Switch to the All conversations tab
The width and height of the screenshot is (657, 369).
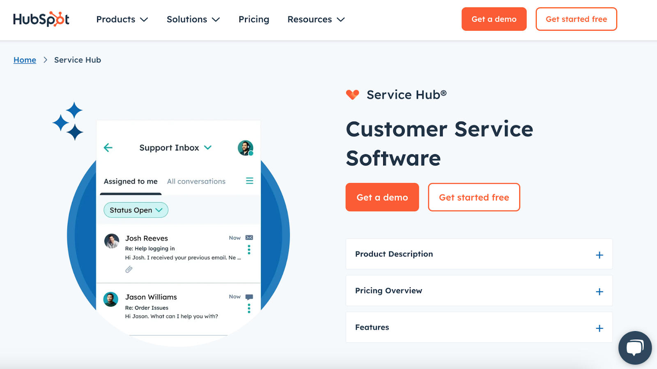pyautogui.click(x=196, y=181)
